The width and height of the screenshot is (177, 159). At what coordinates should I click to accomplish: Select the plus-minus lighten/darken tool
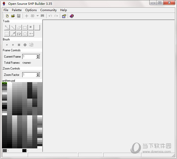click(31, 34)
